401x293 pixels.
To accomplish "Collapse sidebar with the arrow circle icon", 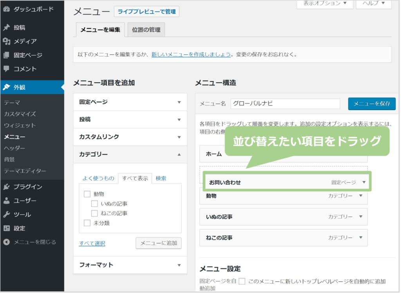I will point(6,242).
